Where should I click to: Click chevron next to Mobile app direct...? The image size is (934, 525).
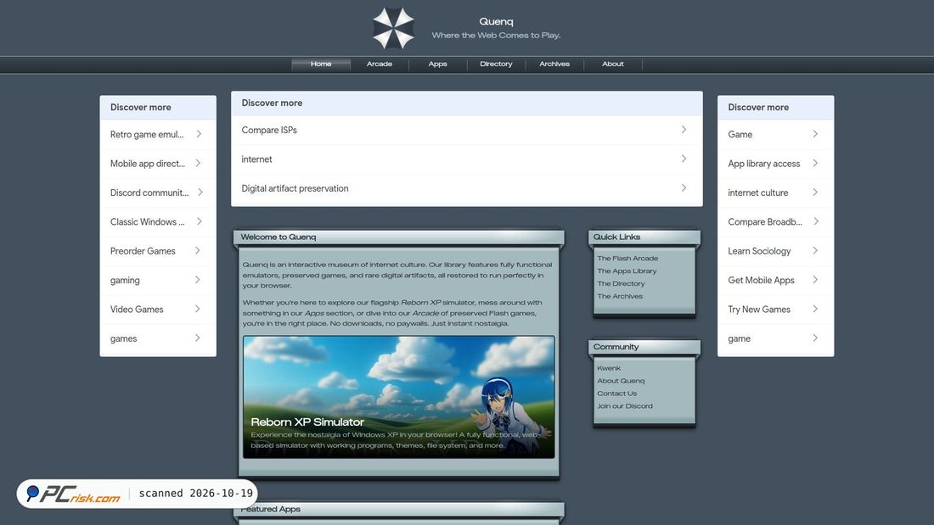click(x=199, y=163)
